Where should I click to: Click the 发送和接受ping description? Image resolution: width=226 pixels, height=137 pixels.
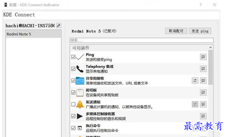[99, 60]
